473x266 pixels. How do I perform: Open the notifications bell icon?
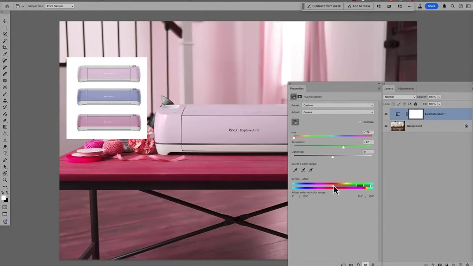point(445,6)
